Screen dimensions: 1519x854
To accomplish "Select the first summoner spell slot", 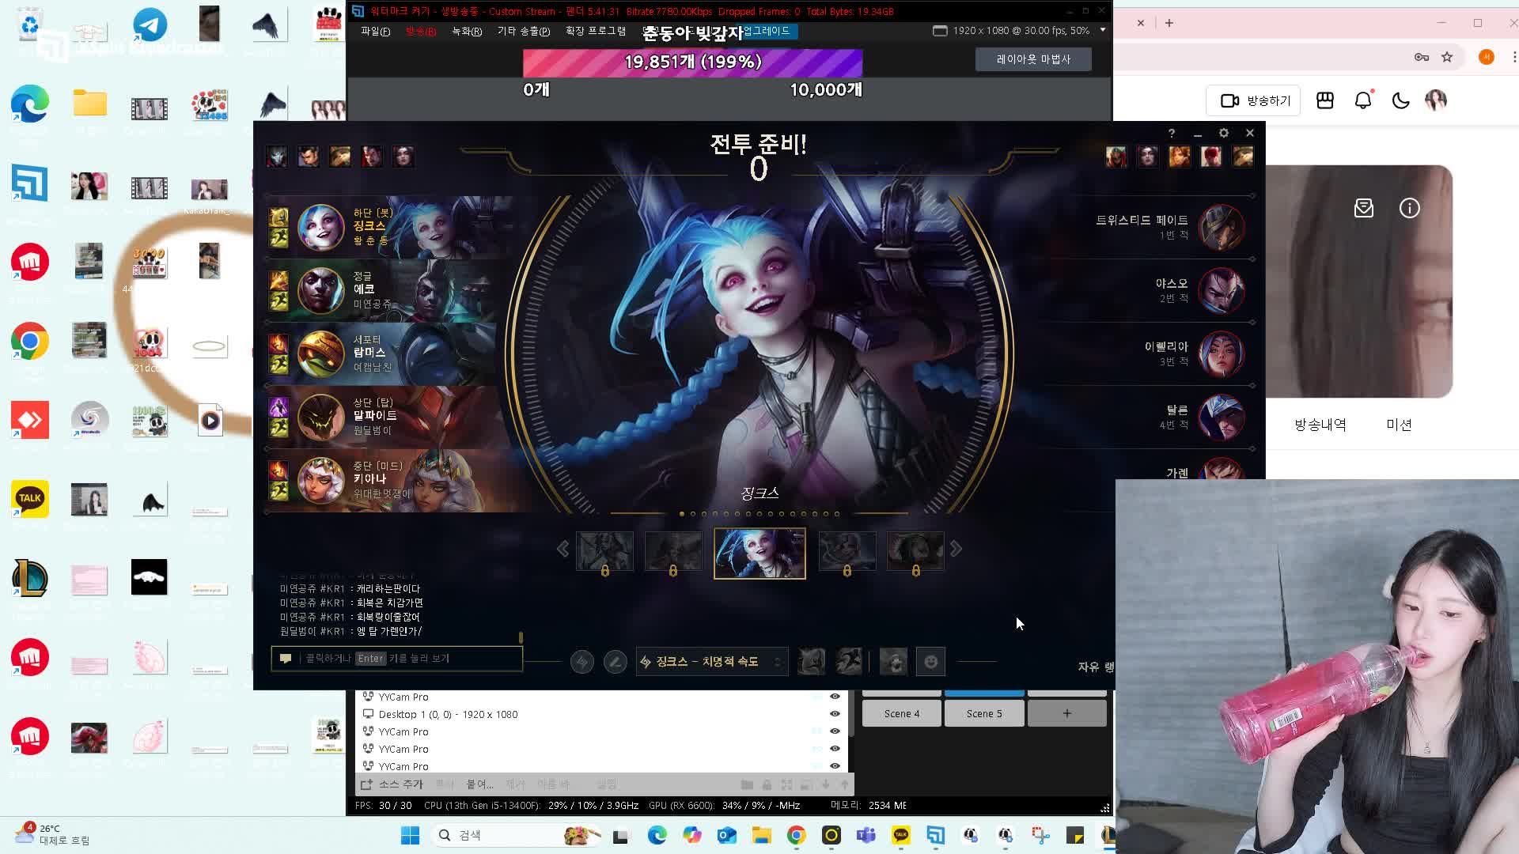I will click(811, 662).
